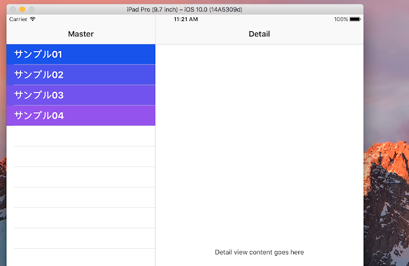This screenshot has height=266, width=409.
Task: Click the 11:21 AM clock in status bar
Action: [x=186, y=19]
